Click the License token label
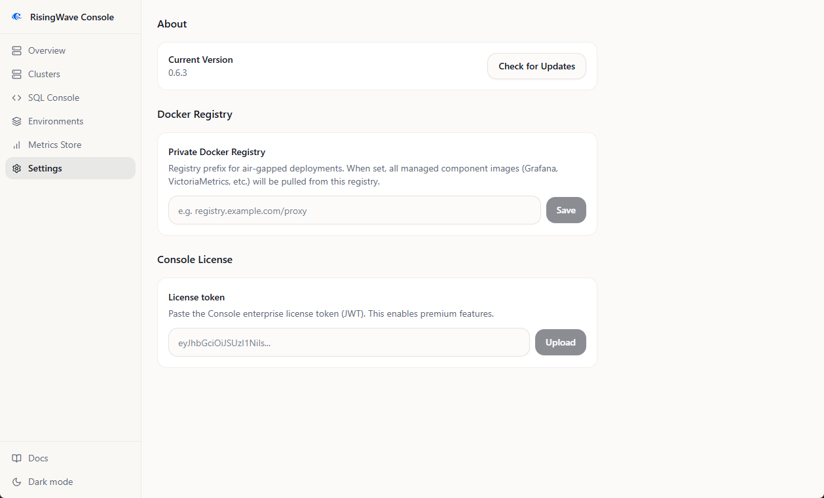 coord(197,297)
